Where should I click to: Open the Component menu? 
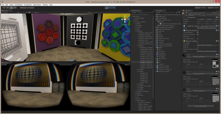point(28,5)
